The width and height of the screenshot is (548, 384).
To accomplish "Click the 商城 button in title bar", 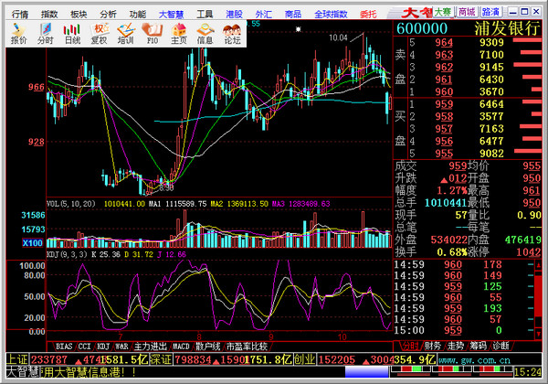I will (x=468, y=12).
